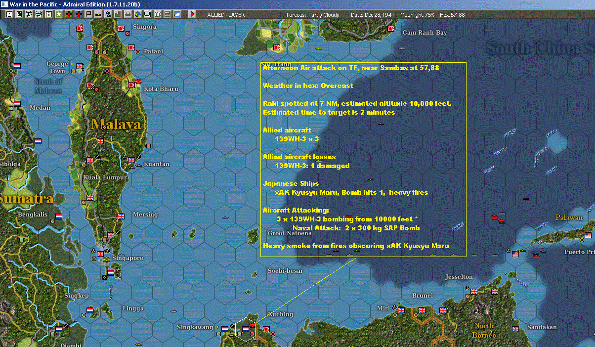Click the crosshair target toolbar icon
This screenshot has height=347, width=595.
pyautogui.click(x=148, y=14)
